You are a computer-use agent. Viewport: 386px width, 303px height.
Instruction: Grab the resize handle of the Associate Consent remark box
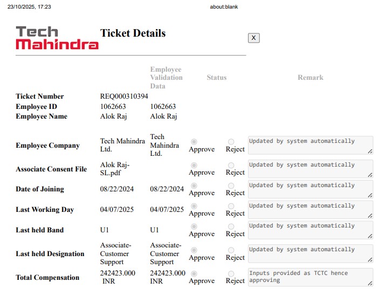tap(370, 175)
